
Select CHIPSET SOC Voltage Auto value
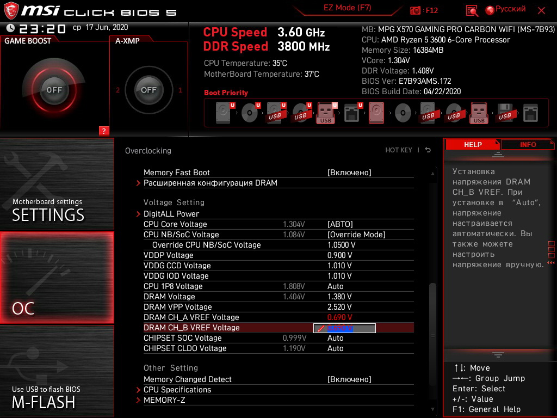(x=335, y=338)
